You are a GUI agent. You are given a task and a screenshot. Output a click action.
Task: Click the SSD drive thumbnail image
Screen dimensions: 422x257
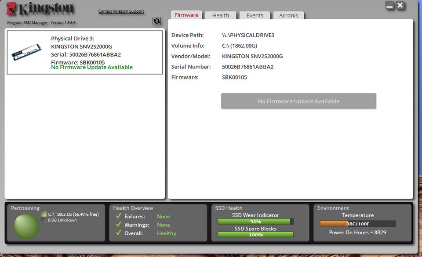point(26,52)
